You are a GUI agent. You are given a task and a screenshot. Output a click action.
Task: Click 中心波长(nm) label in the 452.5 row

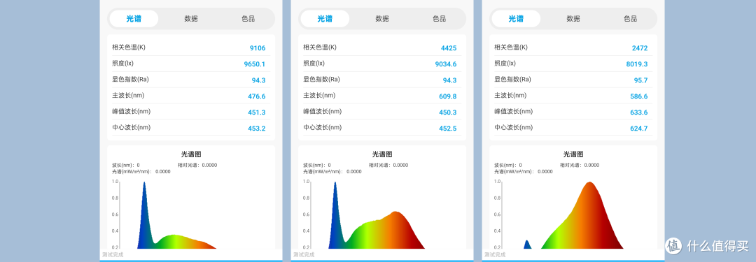click(323, 128)
